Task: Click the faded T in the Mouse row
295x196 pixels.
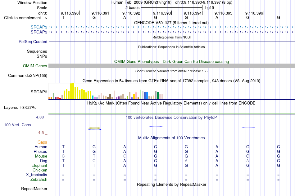Action: point(94,156)
